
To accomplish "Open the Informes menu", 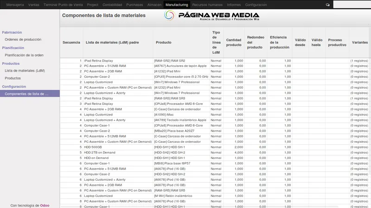I will tap(234, 5).
